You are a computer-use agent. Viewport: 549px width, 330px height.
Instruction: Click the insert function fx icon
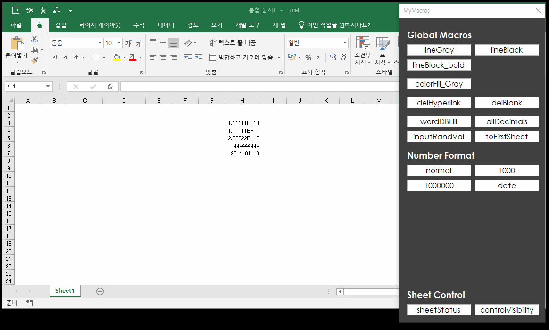pyautogui.click(x=110, y=86)
